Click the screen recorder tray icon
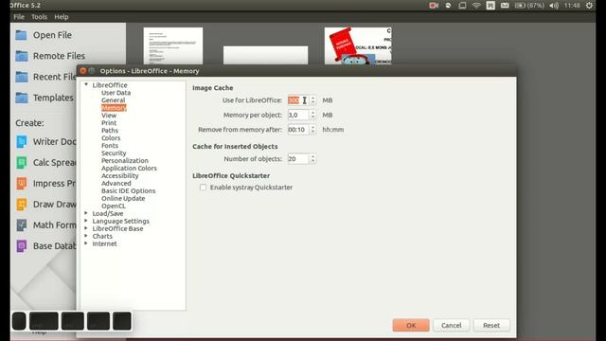 click(434, 6)
